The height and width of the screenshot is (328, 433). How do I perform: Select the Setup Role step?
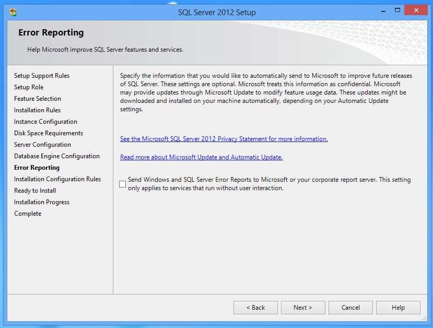coord(29,87)
